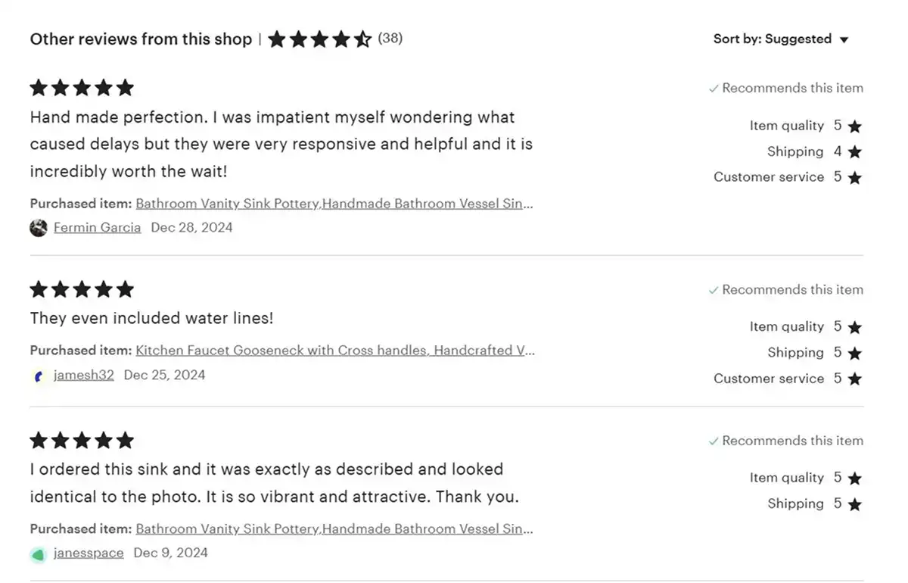Click janesspace's green profile avatar
This screenshot has width=908, height=583.
click(38, 554)
